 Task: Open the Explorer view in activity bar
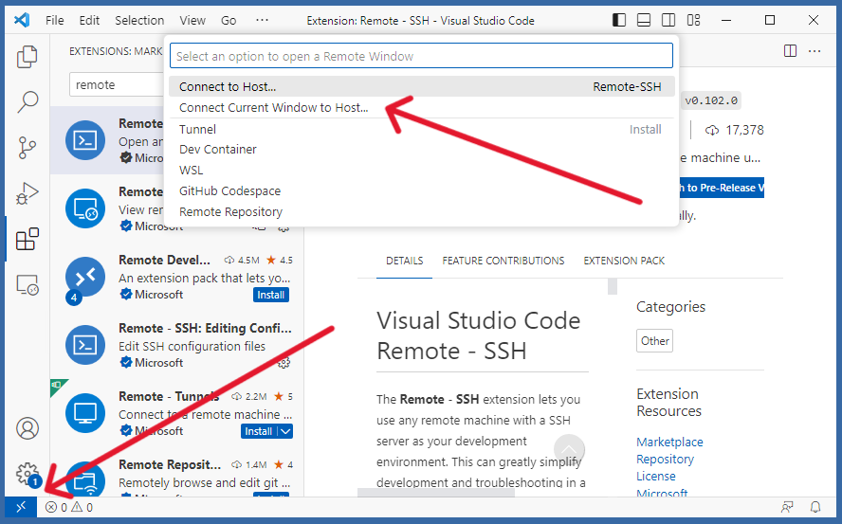[x=27, y=57]
